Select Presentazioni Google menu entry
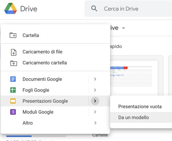The height and width of the screenshot is (141, 172). click(55, 101)
